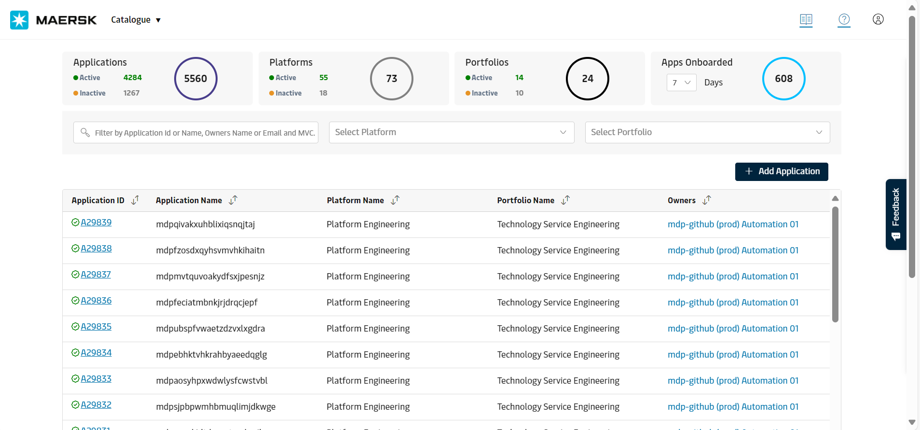
Task: Click the Add Application button
Action: coord(782,172)
